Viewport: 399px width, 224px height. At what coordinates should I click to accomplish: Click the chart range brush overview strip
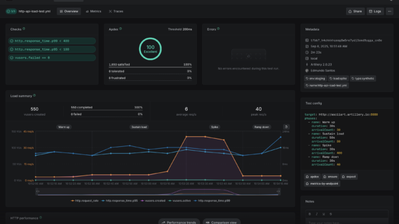(158, 192)
